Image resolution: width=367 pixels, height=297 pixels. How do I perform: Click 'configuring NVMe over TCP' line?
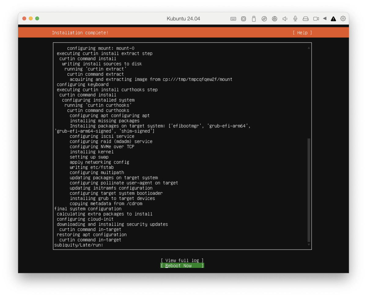102,147
